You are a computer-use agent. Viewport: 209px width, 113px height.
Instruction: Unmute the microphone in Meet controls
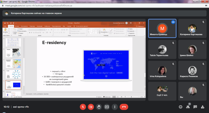(x=83, y=107)
